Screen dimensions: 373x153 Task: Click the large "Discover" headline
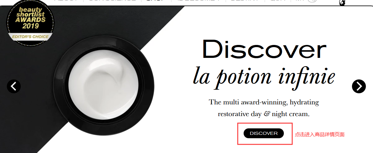coord(264,50)
